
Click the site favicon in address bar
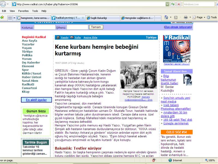14,4
